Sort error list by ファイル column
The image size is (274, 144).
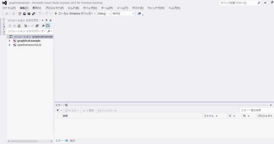pyautogui.click(x=215, y=116)
